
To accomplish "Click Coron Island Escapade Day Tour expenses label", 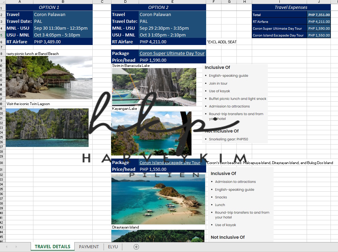I will pyautogui.click(x=279, y=35).
